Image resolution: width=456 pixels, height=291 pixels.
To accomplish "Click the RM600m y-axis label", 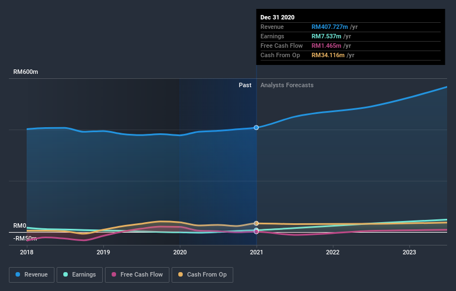I will (26, 72).
